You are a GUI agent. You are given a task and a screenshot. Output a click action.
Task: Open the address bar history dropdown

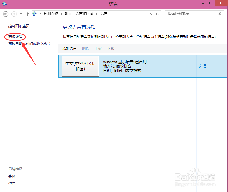click(x=151, y=14)
